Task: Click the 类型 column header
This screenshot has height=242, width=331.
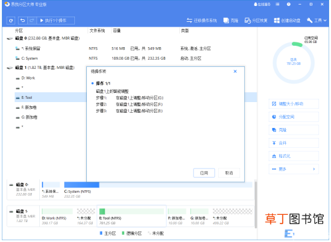Action: [184, 30]
